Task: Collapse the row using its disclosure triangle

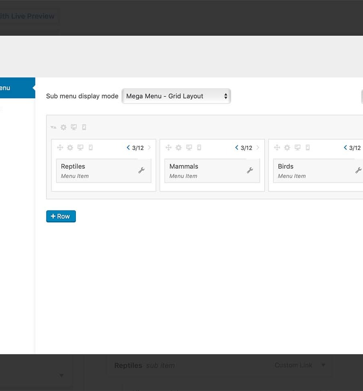Action: coord(53,127)
